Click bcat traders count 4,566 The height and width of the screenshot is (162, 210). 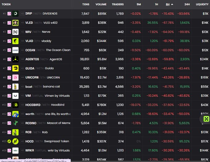pyautogui.click(x=119, y=87)
